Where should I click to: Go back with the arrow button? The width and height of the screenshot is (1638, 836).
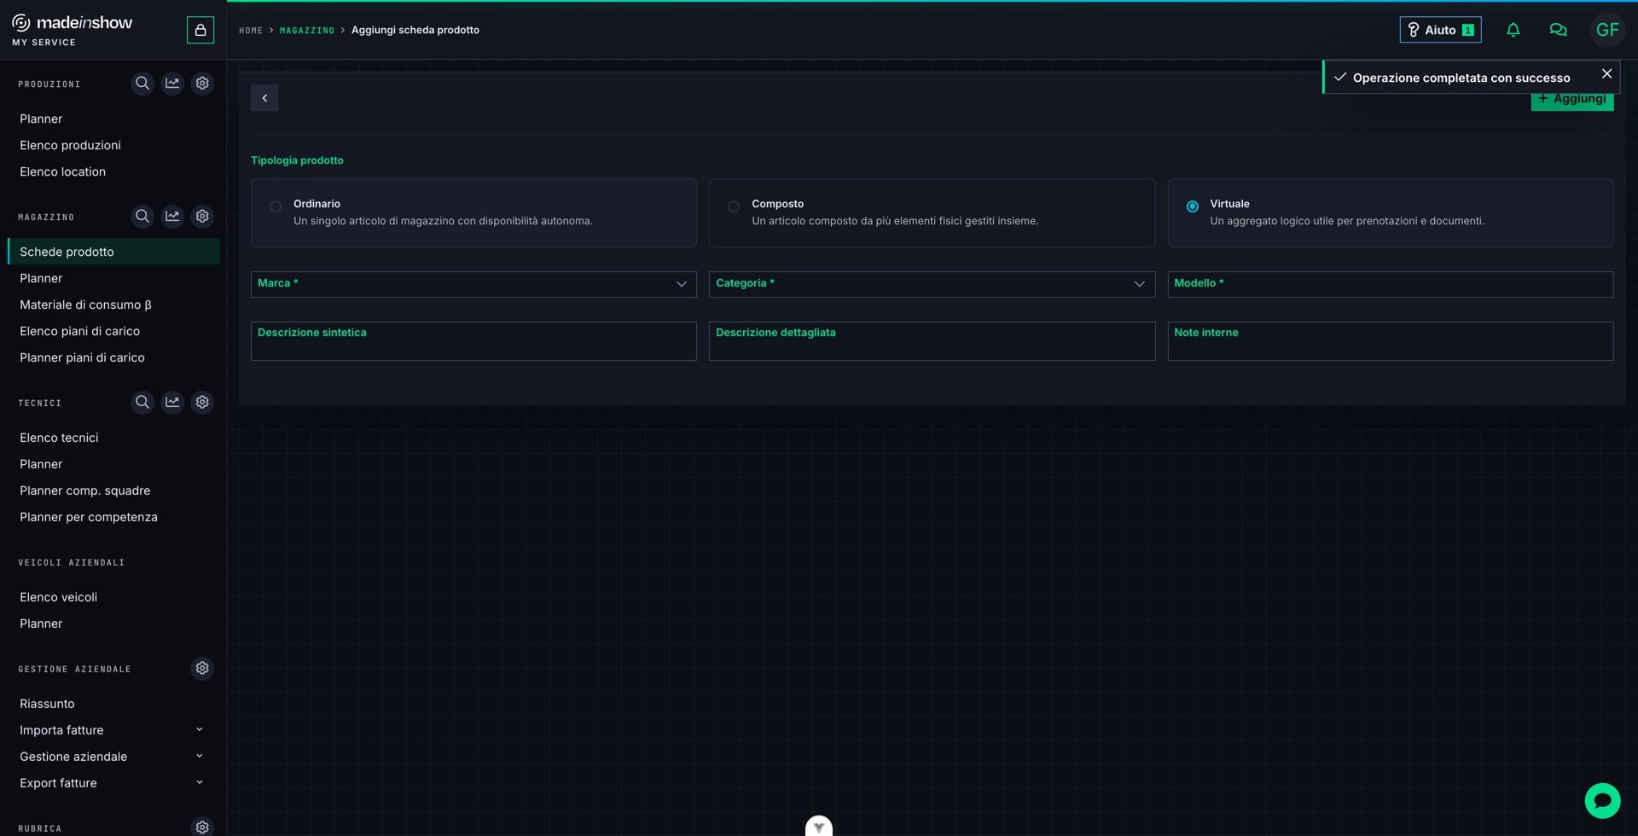pyautogui.click(x=264, y=98)
